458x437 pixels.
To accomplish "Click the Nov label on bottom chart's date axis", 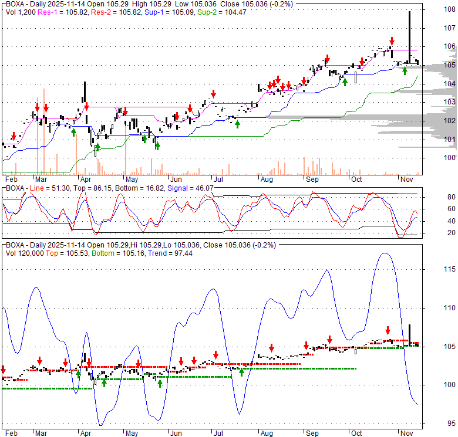I will click(x=406, y=432).
